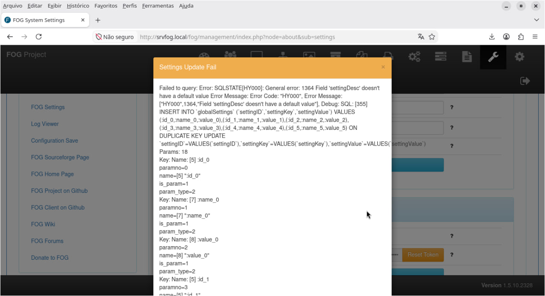This screenshot has width=545, height=296.
Task: Click the paramno=0 line
Action: pos(173,168)
